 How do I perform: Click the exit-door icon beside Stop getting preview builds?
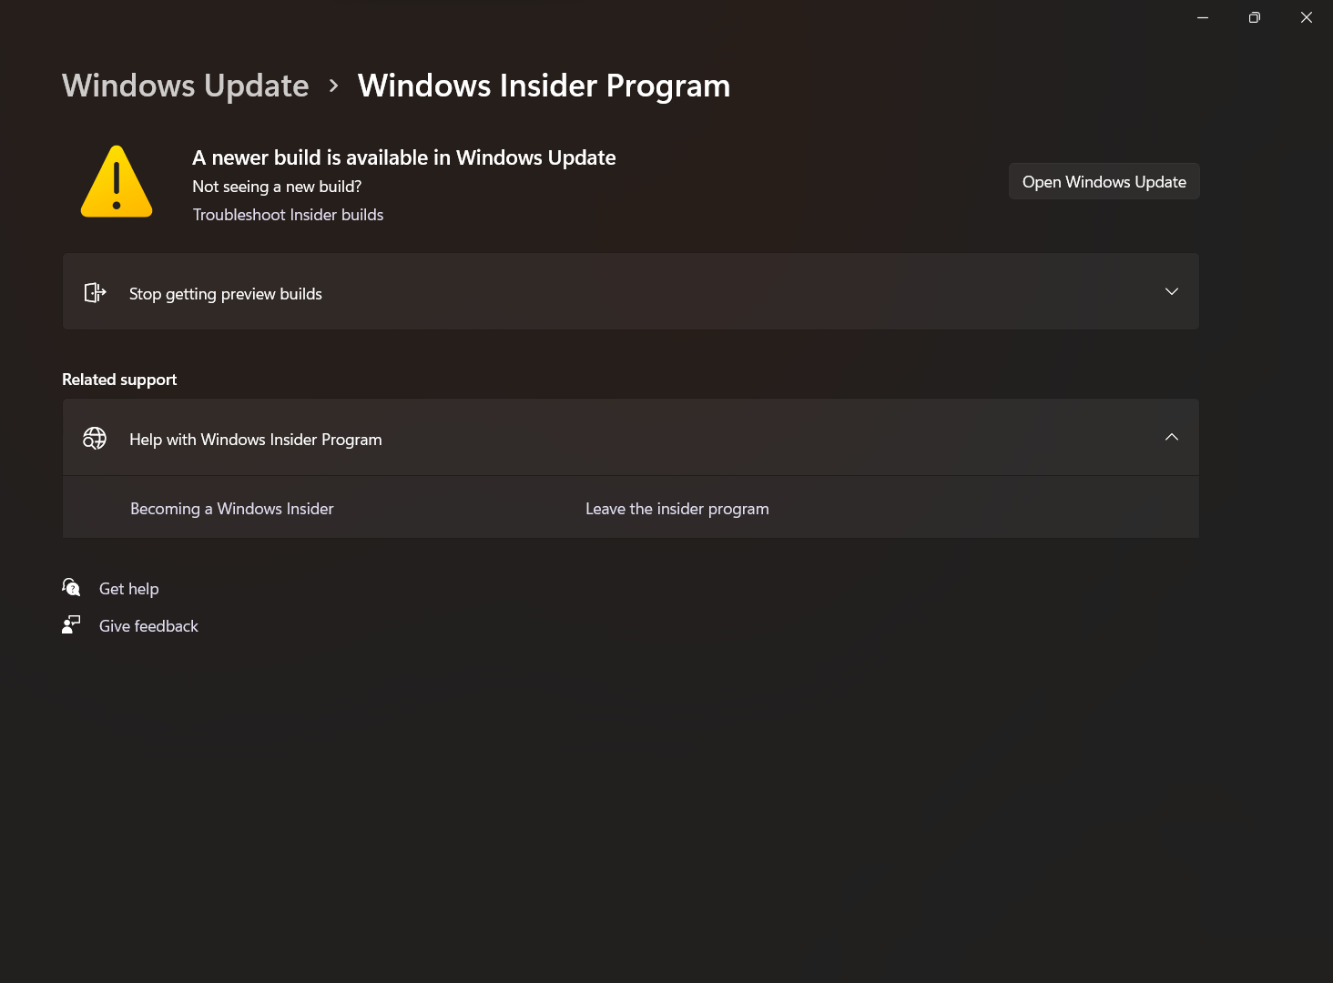95,292
